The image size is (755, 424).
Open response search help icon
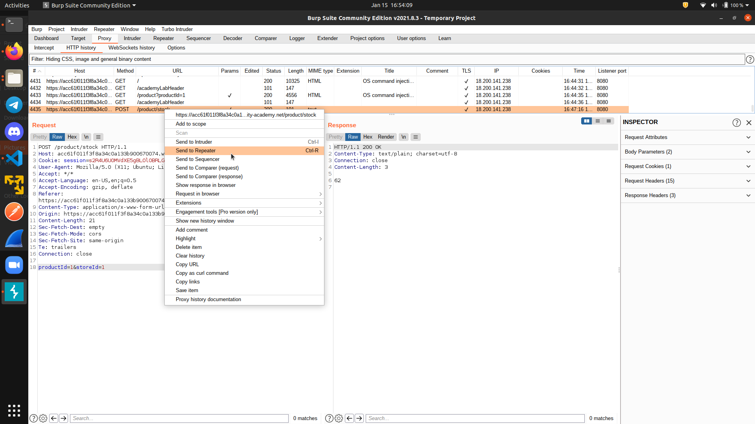tap(329, 418)
